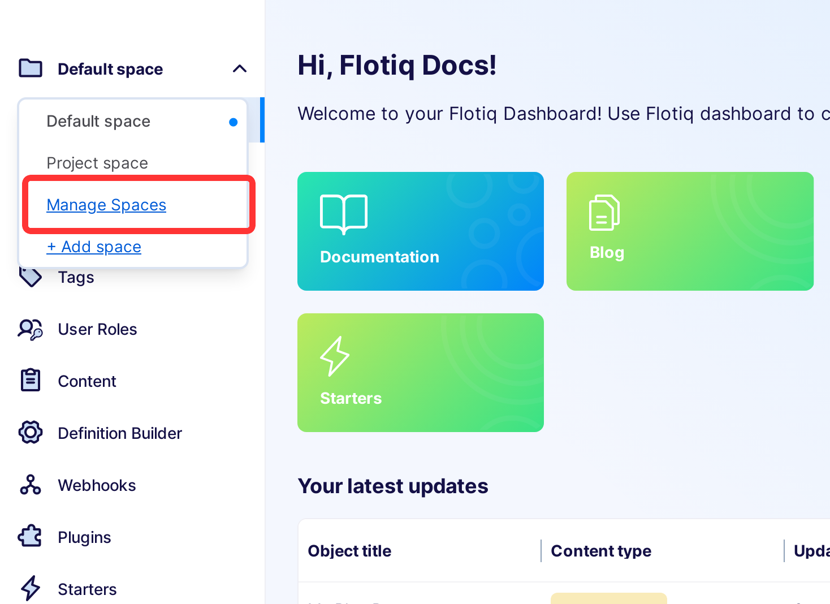830x604 pixels.
Task: Click the User Roles people icon
Action: 31,329
